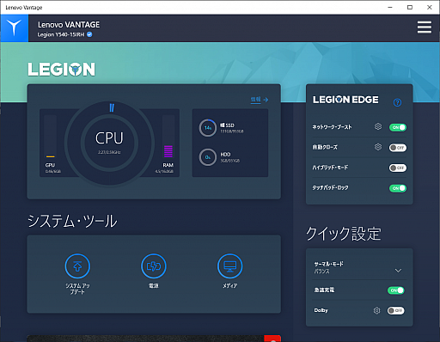Turn off ネットワーク・ブースト toggle
The width and height of the screenshot is (440, 342).
click(x=398, y=127)
